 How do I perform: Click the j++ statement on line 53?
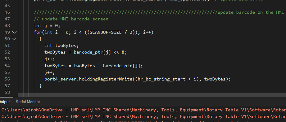(x=50, y=59)
